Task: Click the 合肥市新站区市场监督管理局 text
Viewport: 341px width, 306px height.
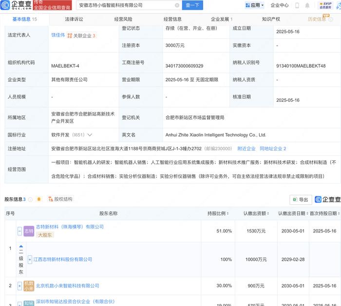Action: [x=195, y=117]
